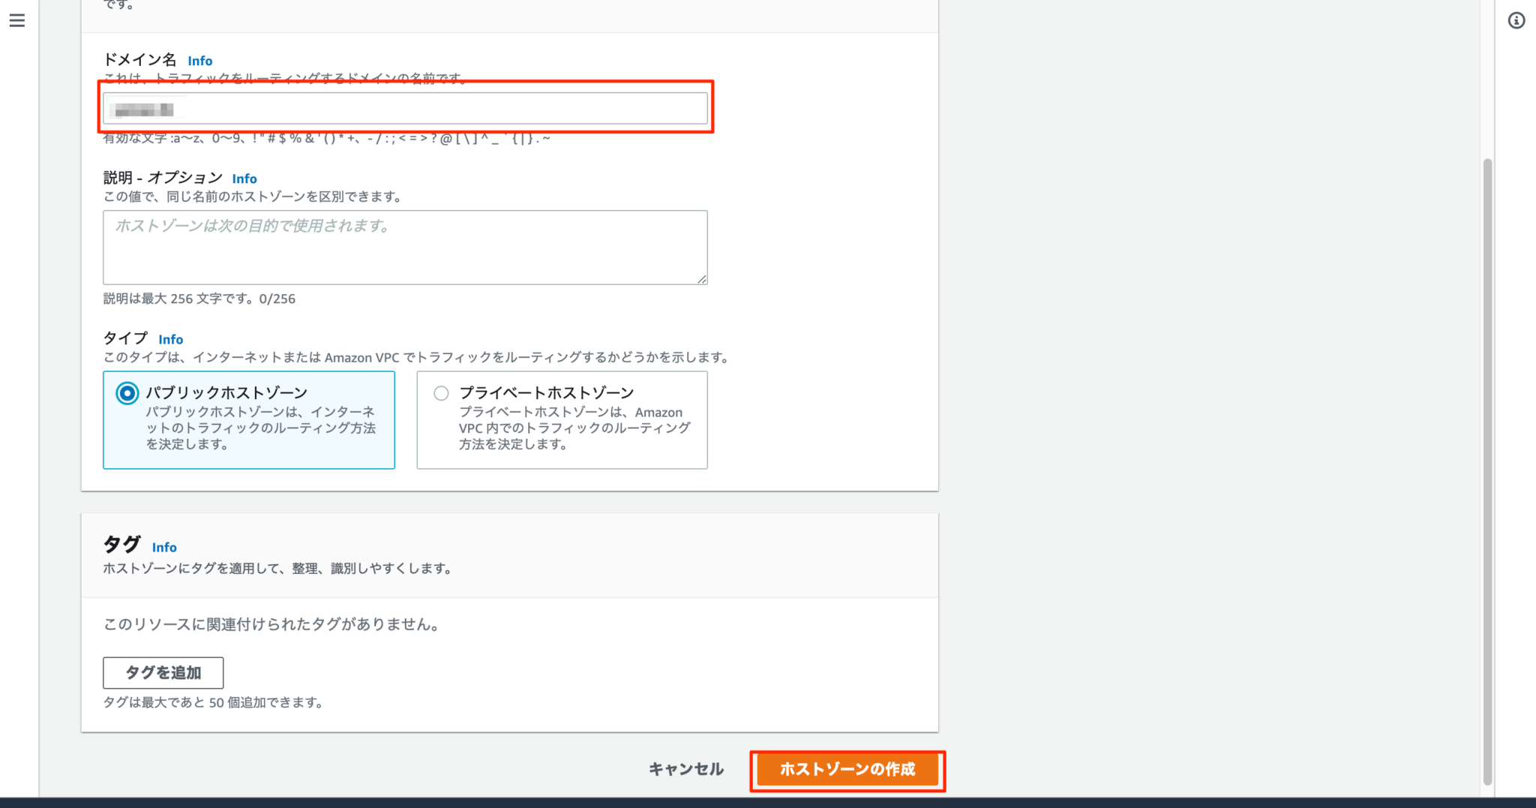Image resolution: width=1536 pixels, height=808 pixels.
Task: Click the highlighted red-outlined domain name box
Action: tap(405, 108)
